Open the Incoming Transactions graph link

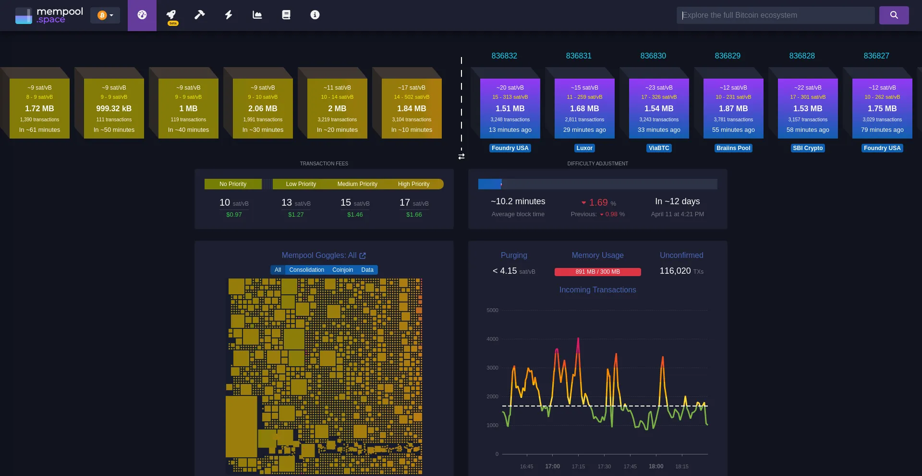597,290
